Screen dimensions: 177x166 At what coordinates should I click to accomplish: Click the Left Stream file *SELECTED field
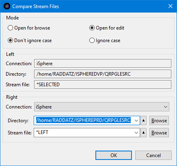103,85
